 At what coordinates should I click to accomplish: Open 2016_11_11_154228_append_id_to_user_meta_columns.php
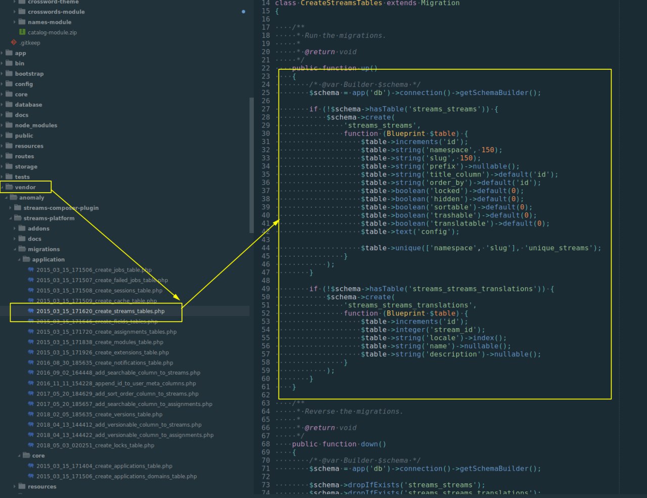click(116, 383)
